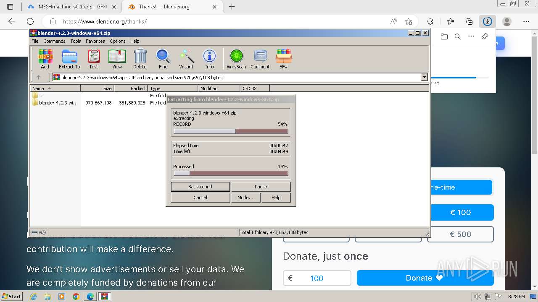Search downloads magnifier icon

tap(458, 36)
